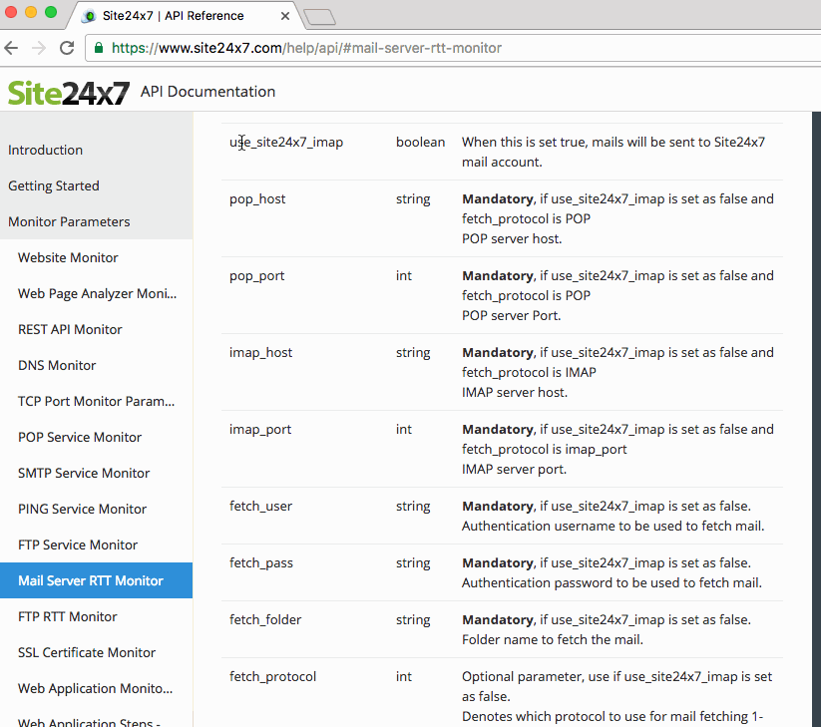Click the fetch_folder parameter name
Image resolution: width=821 pixels, height=727 pixels.
(265, 619)
